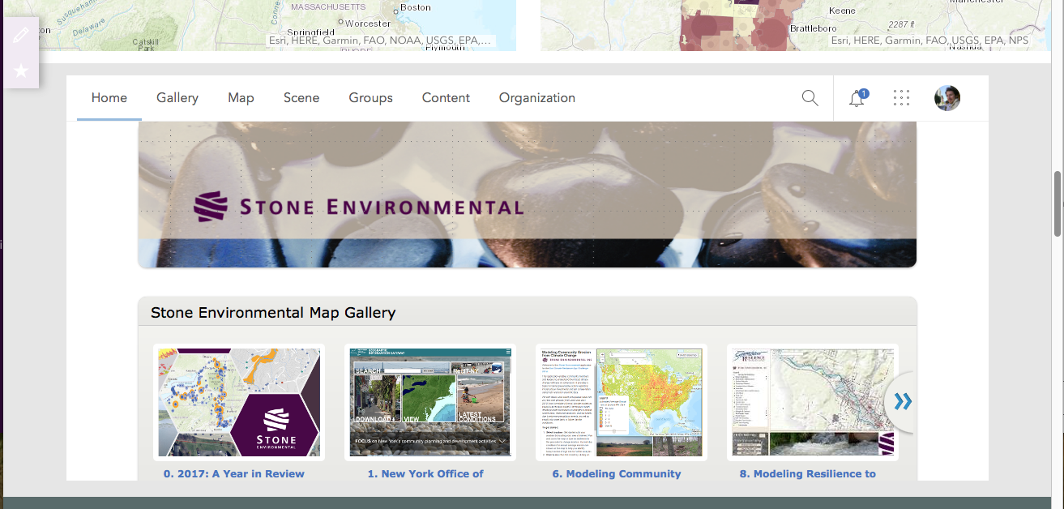Click the star favorites icon
This screenshot has width=1064, height=509.
21,71
